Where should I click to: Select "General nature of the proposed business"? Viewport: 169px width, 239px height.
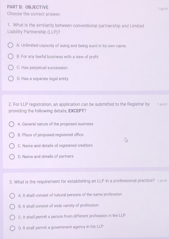tap(11, 124)
